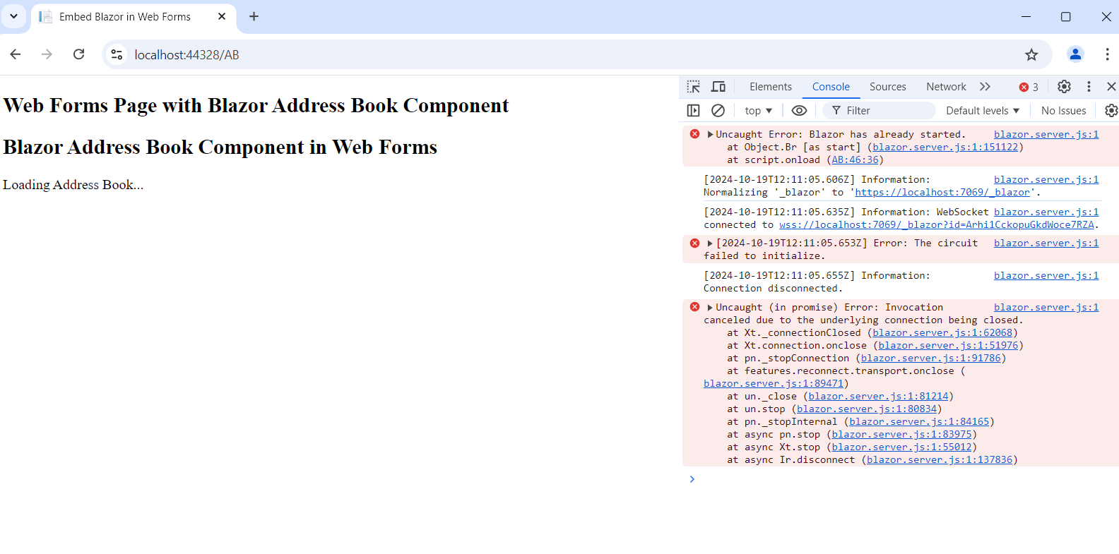The height and width of the screenshot is (554, 1119).
Task: Open the blazor.server.js:1:80834 link
Action: pos(867,409)
